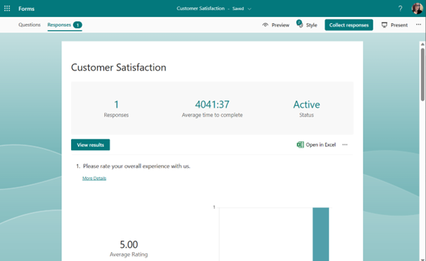Image resolution: width=426 pixels, height=261 pixels.
Task: Click the Present screen icon
Action: (x=384, y=25)
